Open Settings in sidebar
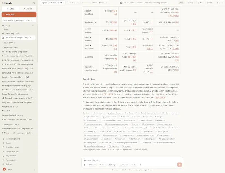Image resolution: width=225 pixels, height=173 pixels. pyautogui.click(x=8, y=164)
